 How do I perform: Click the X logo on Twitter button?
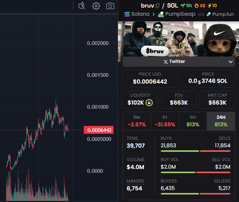(x=166, y=62)
